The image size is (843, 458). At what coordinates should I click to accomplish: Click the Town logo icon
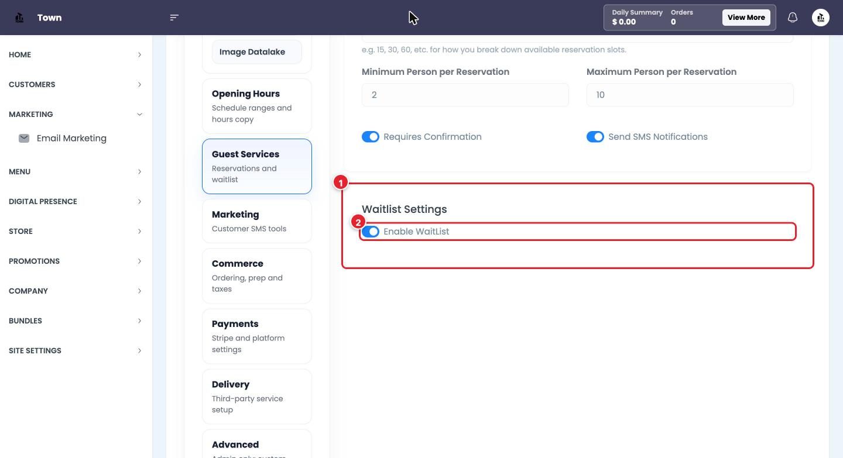click(x=19, y=18)
